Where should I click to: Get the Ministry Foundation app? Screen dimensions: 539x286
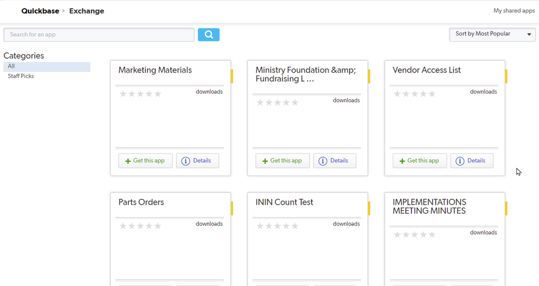pos(283,161)
